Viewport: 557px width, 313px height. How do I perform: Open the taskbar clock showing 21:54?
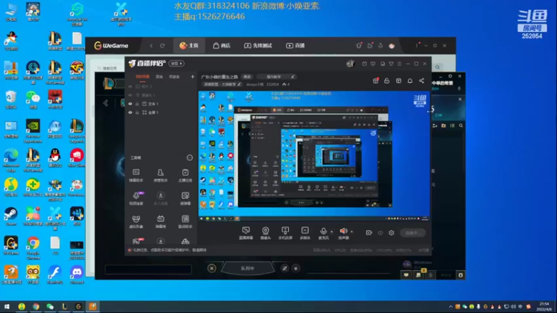click(544, 307)
